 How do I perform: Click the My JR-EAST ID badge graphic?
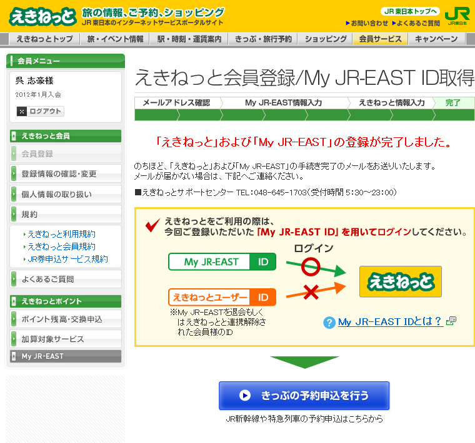[x=222, y=261]
